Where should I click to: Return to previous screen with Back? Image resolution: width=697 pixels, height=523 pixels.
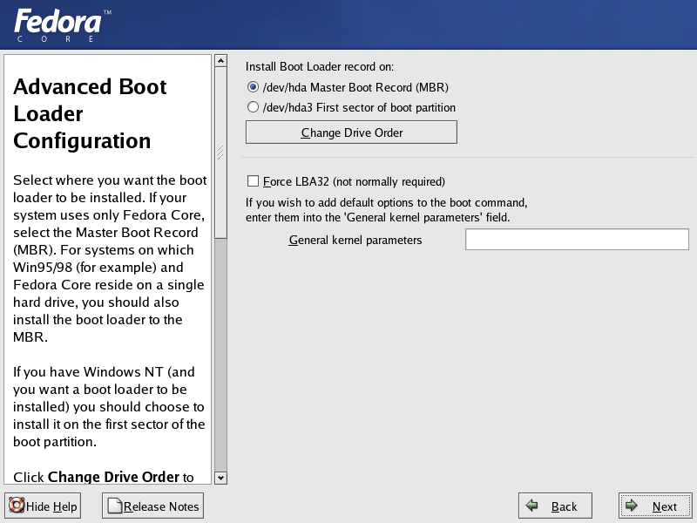coord(555,506)
